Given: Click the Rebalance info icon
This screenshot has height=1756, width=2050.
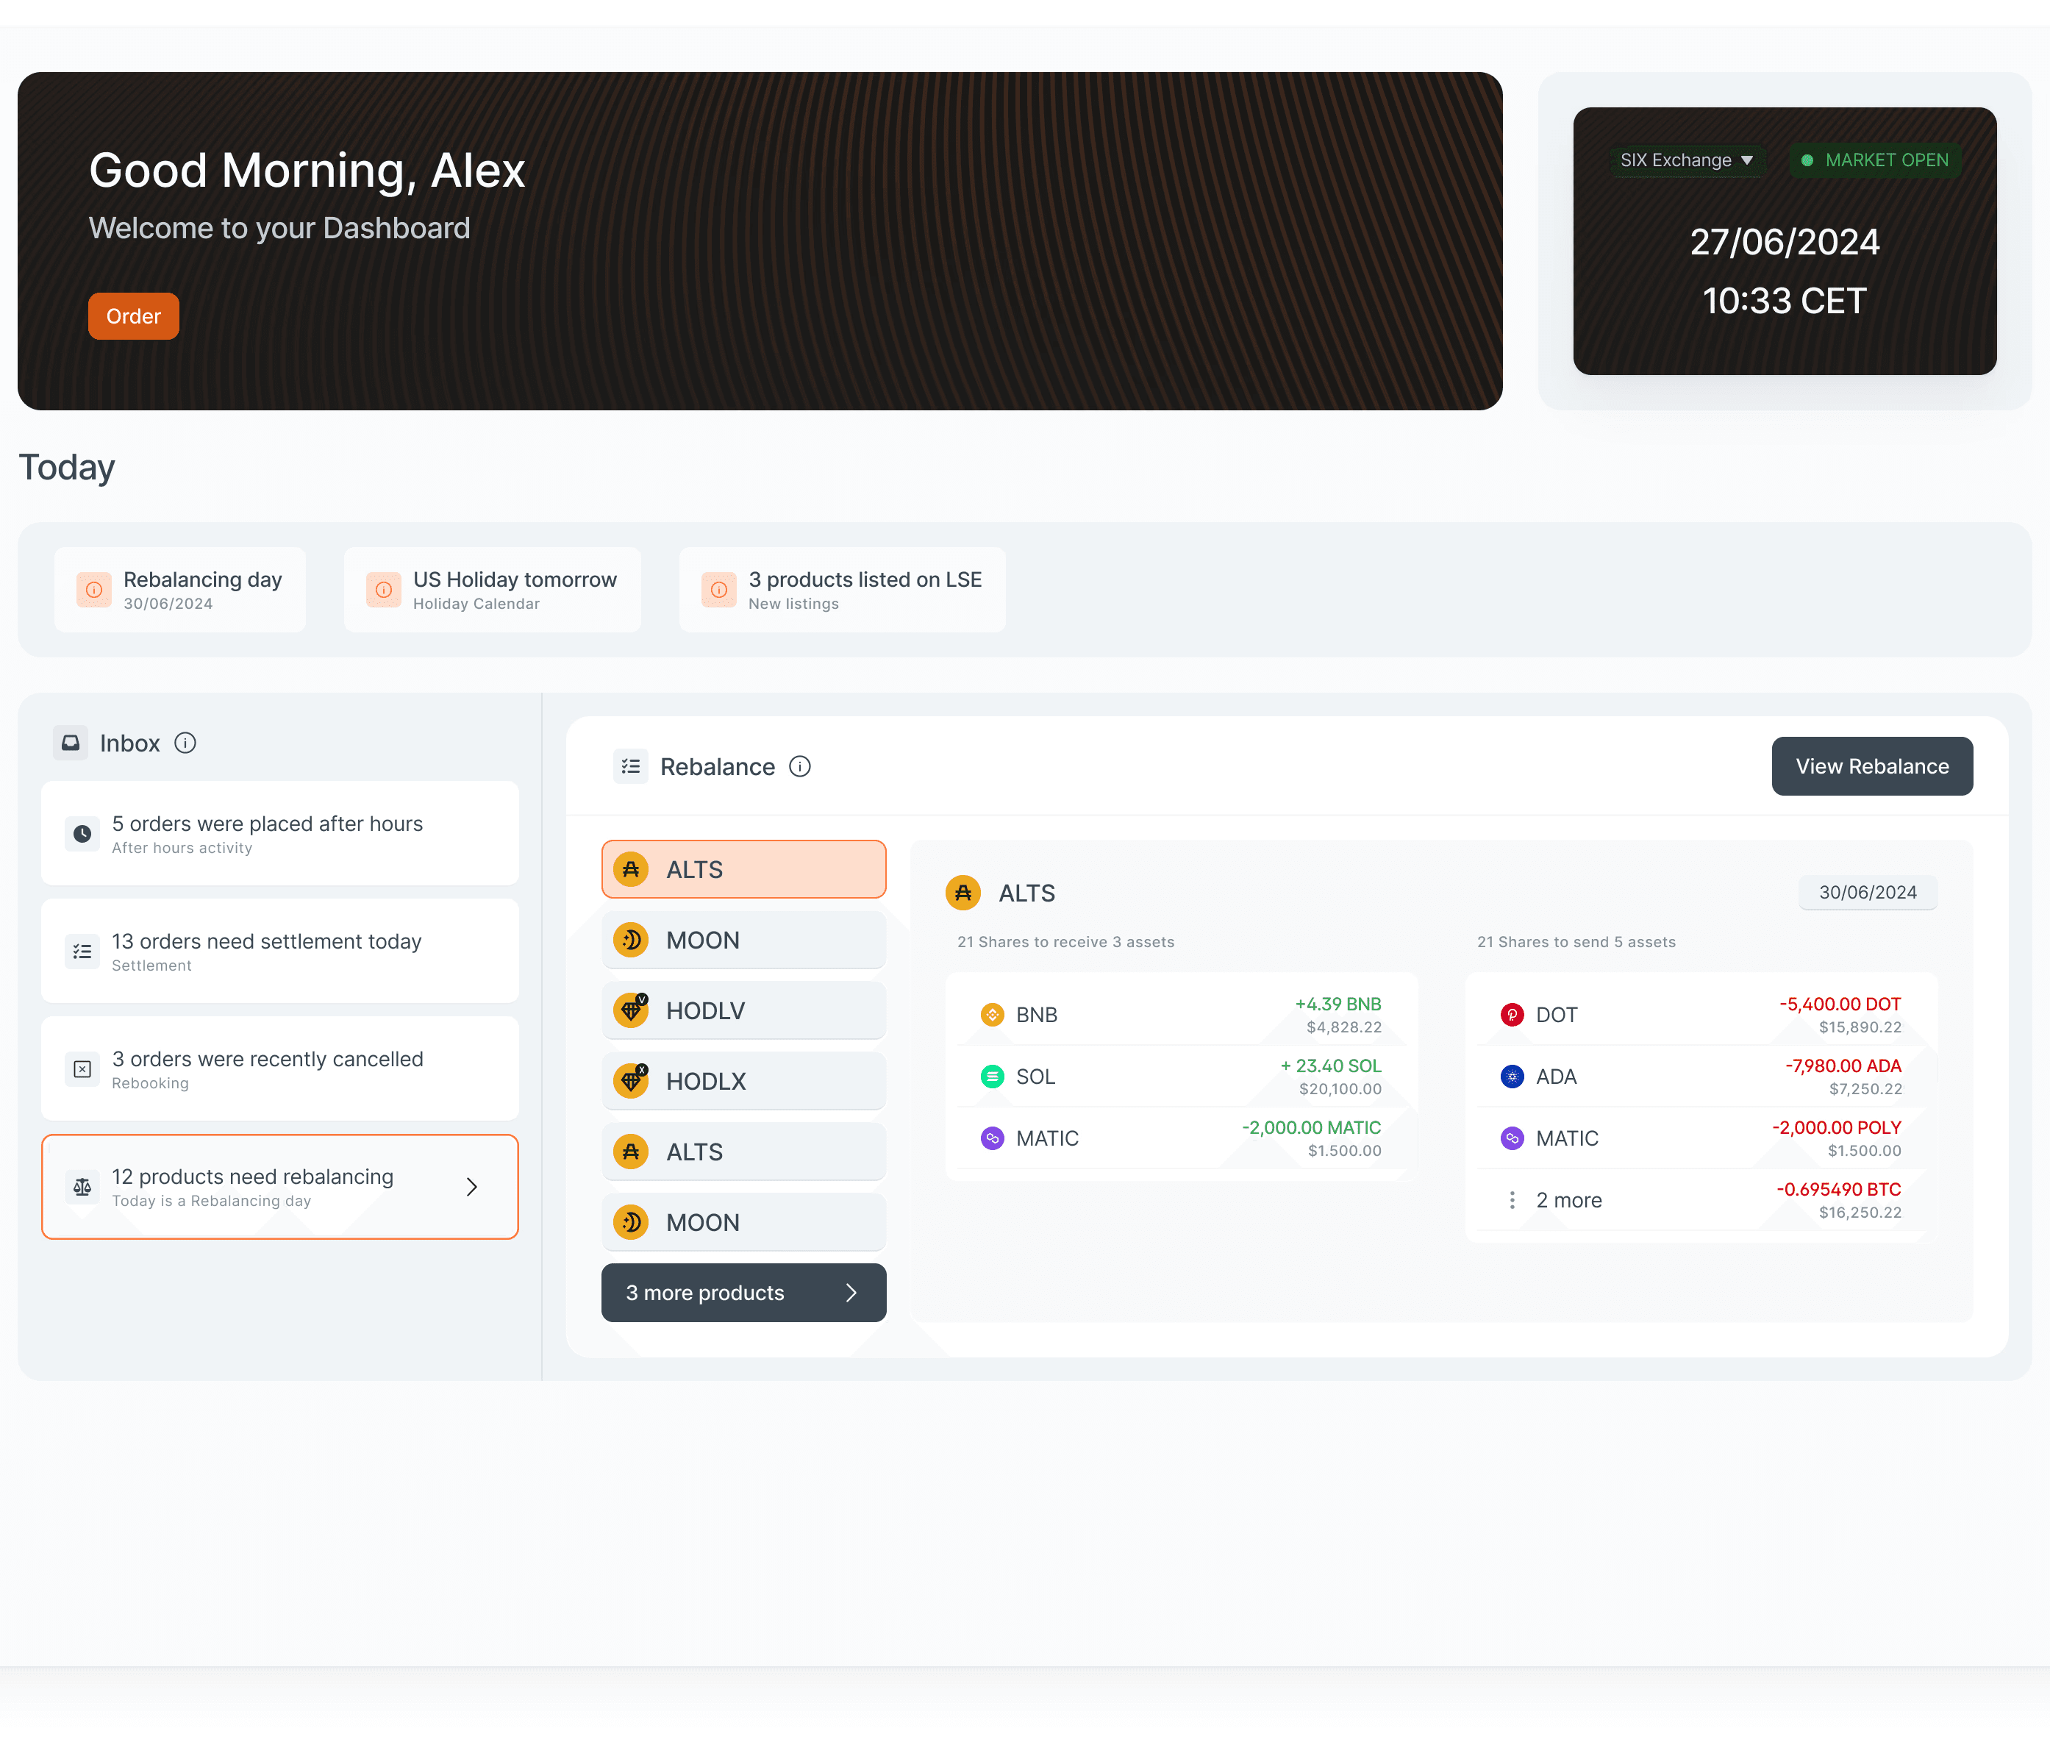Looking at the screenshot, I should click(x=799, y=767).
